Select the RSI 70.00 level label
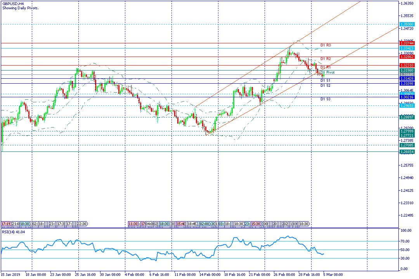This screenshot has width=419, height=279. [x=405, y=241]
